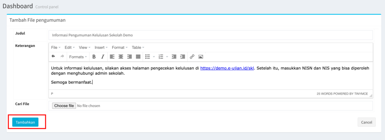Click inside the Keterangan text area
Viewport: 385px width, 140px height.
(211, 75)
